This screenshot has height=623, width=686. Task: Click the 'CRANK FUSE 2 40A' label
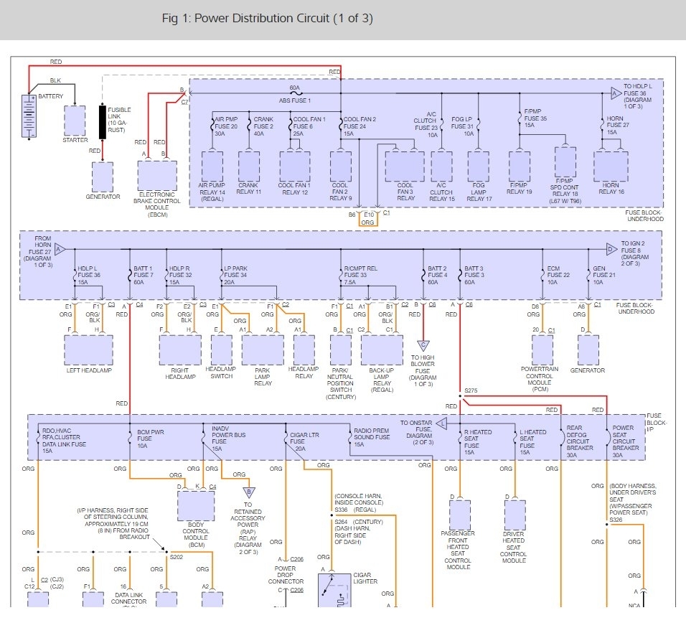pyautogui.click(x=263, y=126)
